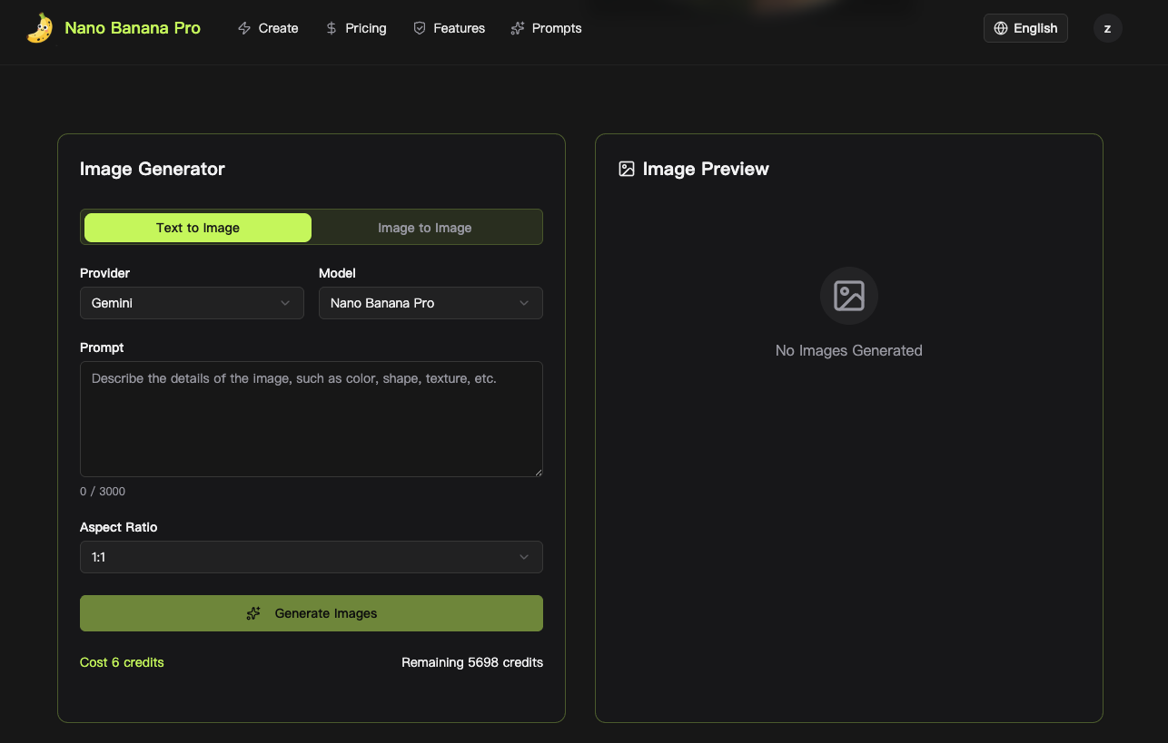Open the user avatar "z" menu

1107,28
